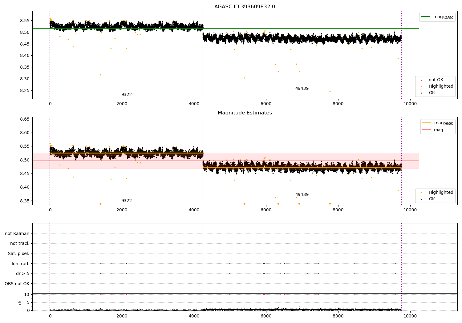Click the 'OBS not OK' row label
Viewport: 462px width, 323px height.
point(17,284)
